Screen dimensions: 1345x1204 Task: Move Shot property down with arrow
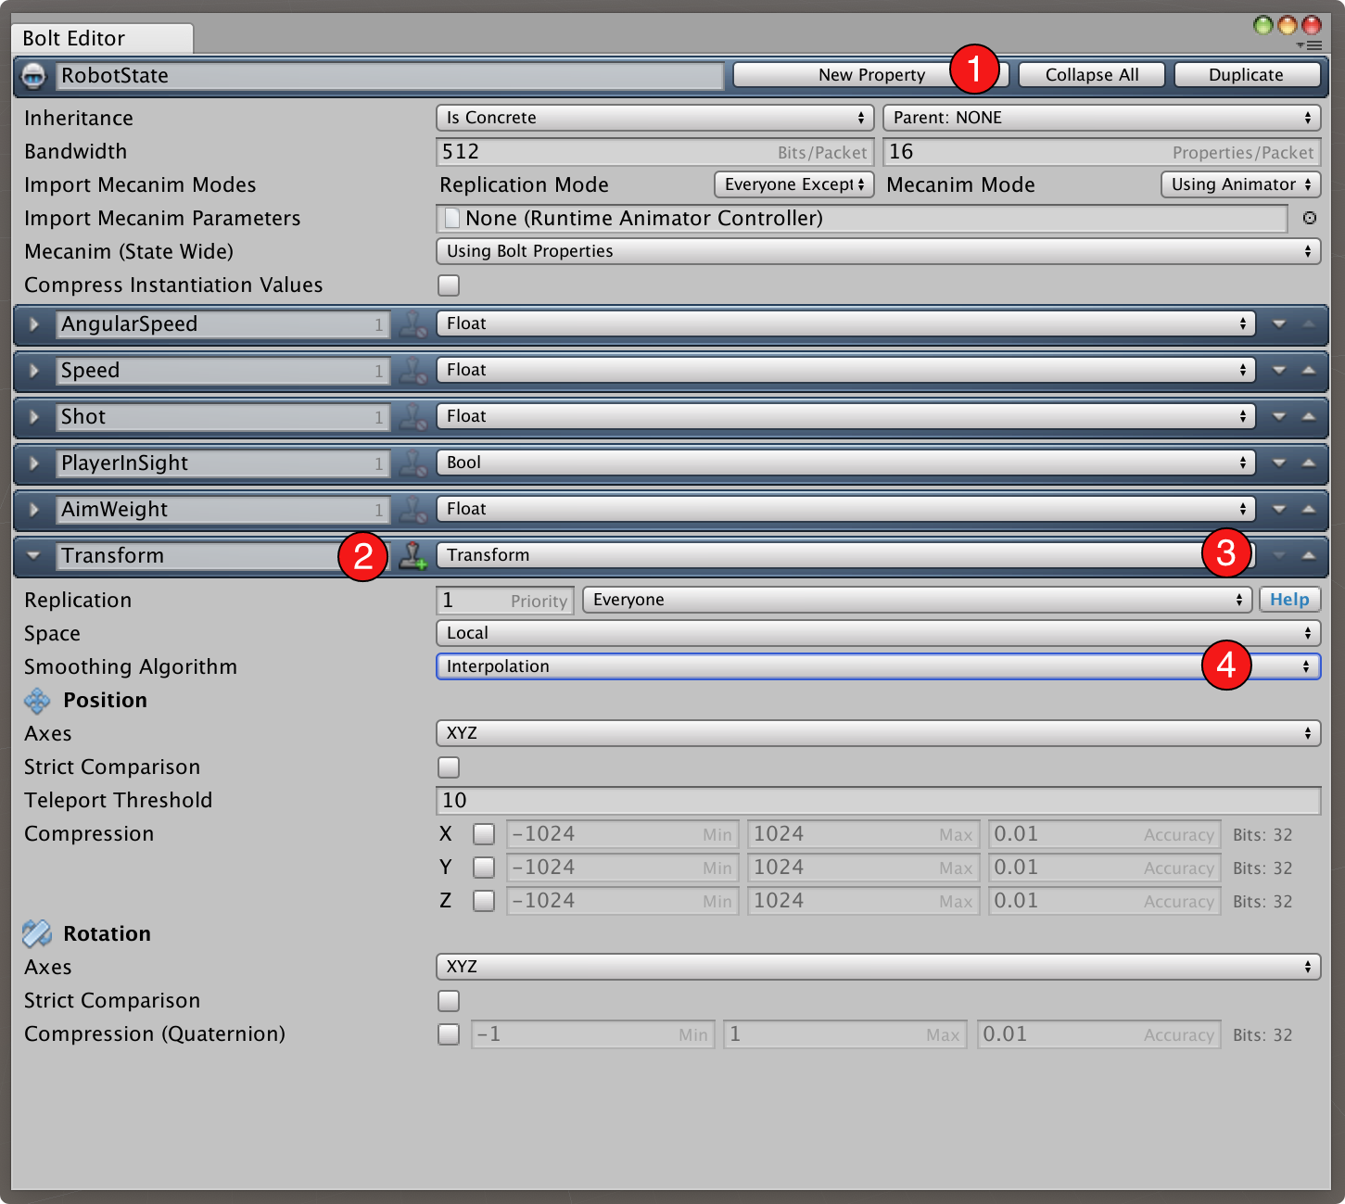tap(1279, 416)
